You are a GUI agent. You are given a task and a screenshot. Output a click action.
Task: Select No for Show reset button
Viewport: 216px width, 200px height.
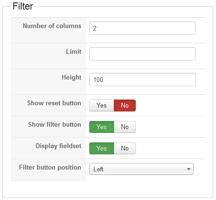(x=125, y=105)
